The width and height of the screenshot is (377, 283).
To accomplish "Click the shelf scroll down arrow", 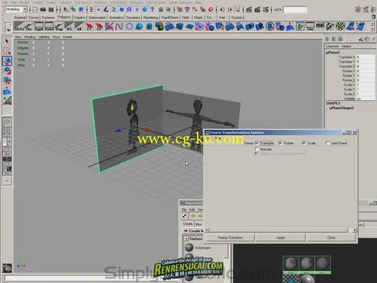I will pos(373,29).
